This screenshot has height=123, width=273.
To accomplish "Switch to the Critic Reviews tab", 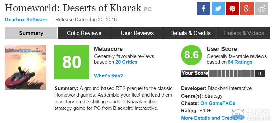I will pyautogui.click(x=84, y=33).
